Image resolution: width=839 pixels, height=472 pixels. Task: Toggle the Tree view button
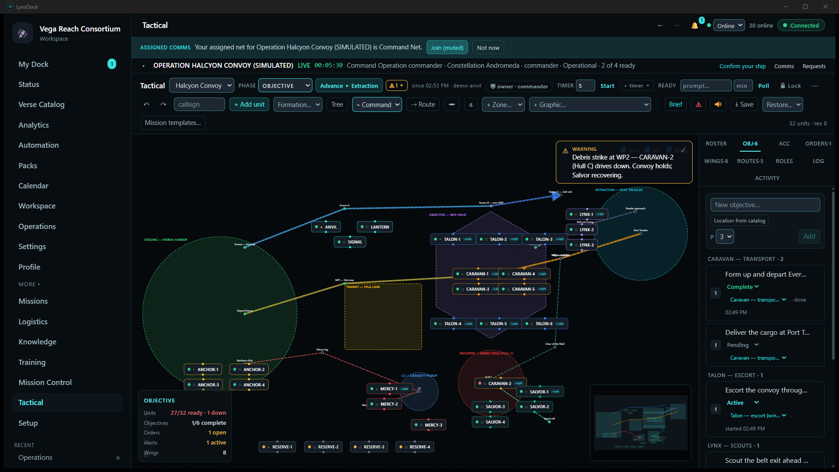[x=337, y=104]
